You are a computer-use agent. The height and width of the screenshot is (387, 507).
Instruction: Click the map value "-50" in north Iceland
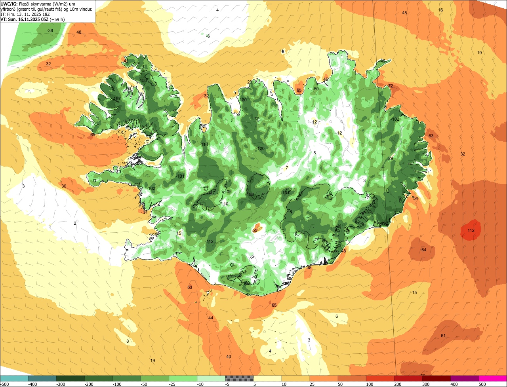tap(316, 89)
